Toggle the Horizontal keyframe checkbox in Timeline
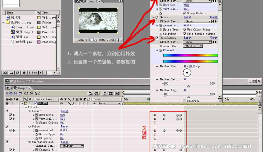Viewport: 263px width, 152px height. [x=11, y=115]
